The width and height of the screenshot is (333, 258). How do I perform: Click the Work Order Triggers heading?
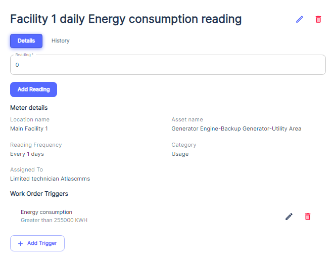pos(39,194)
